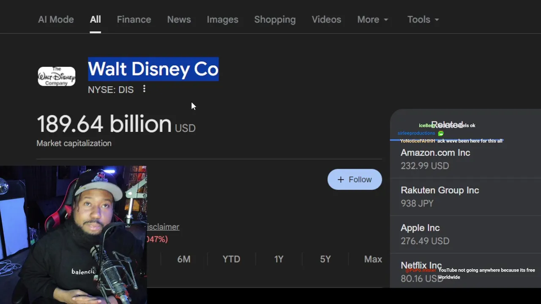Open Rakuten Group Inc related stock
This screenshot has width=541, height=304.
[x=465, y=197]
